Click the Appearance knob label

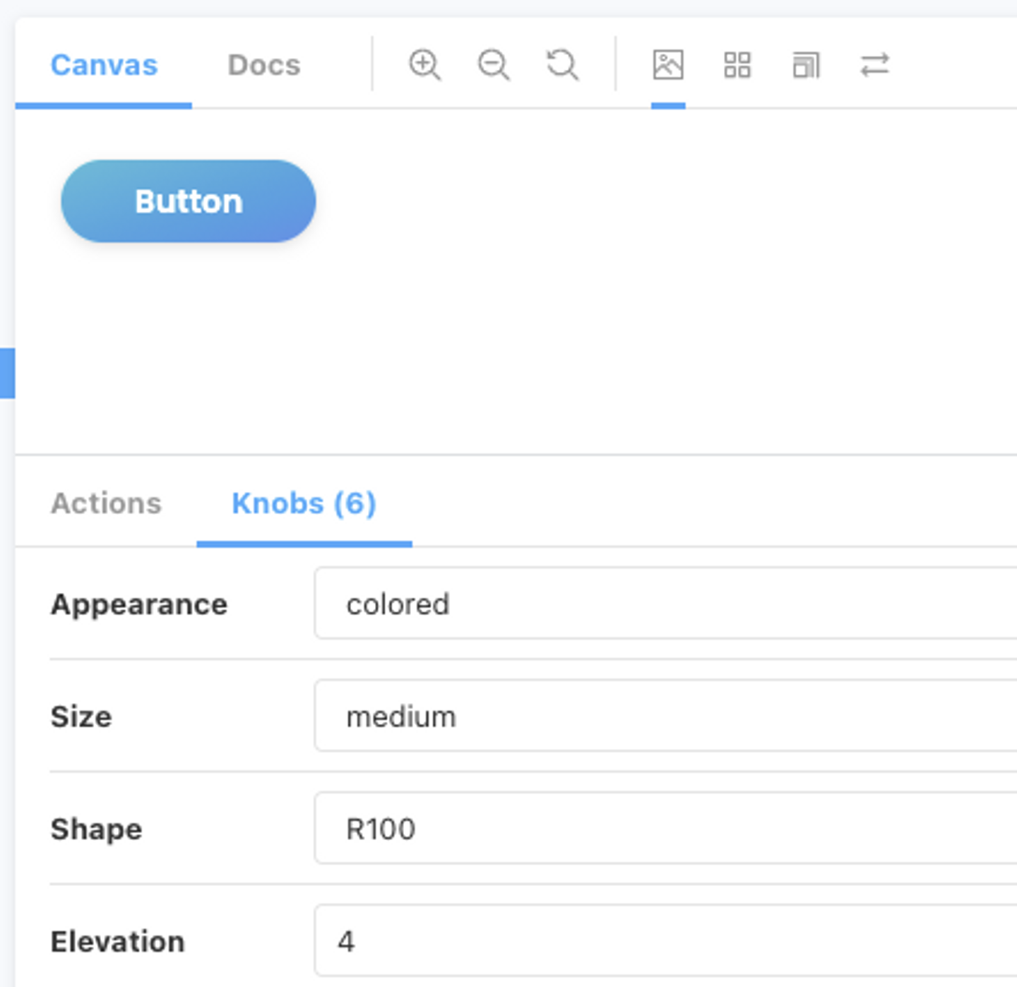tap(138, 604)
